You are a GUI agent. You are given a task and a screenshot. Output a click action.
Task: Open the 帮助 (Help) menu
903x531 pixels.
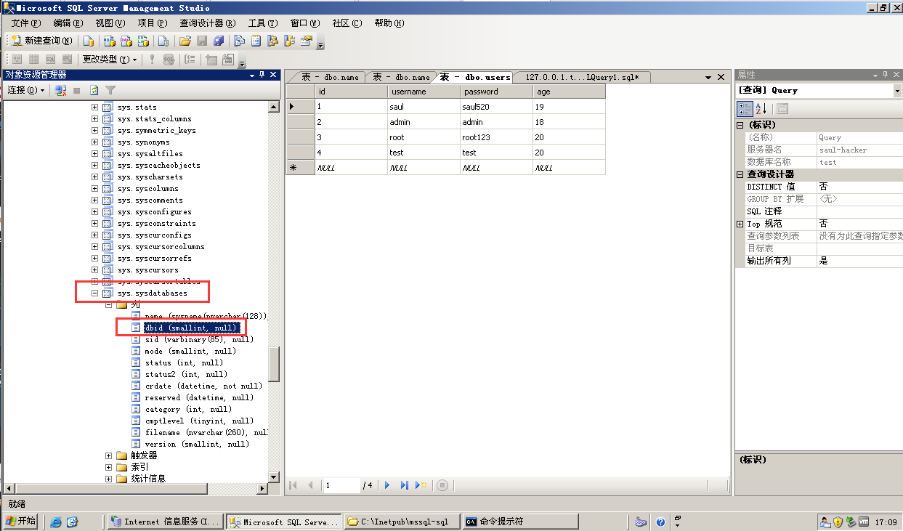[389, 23]
